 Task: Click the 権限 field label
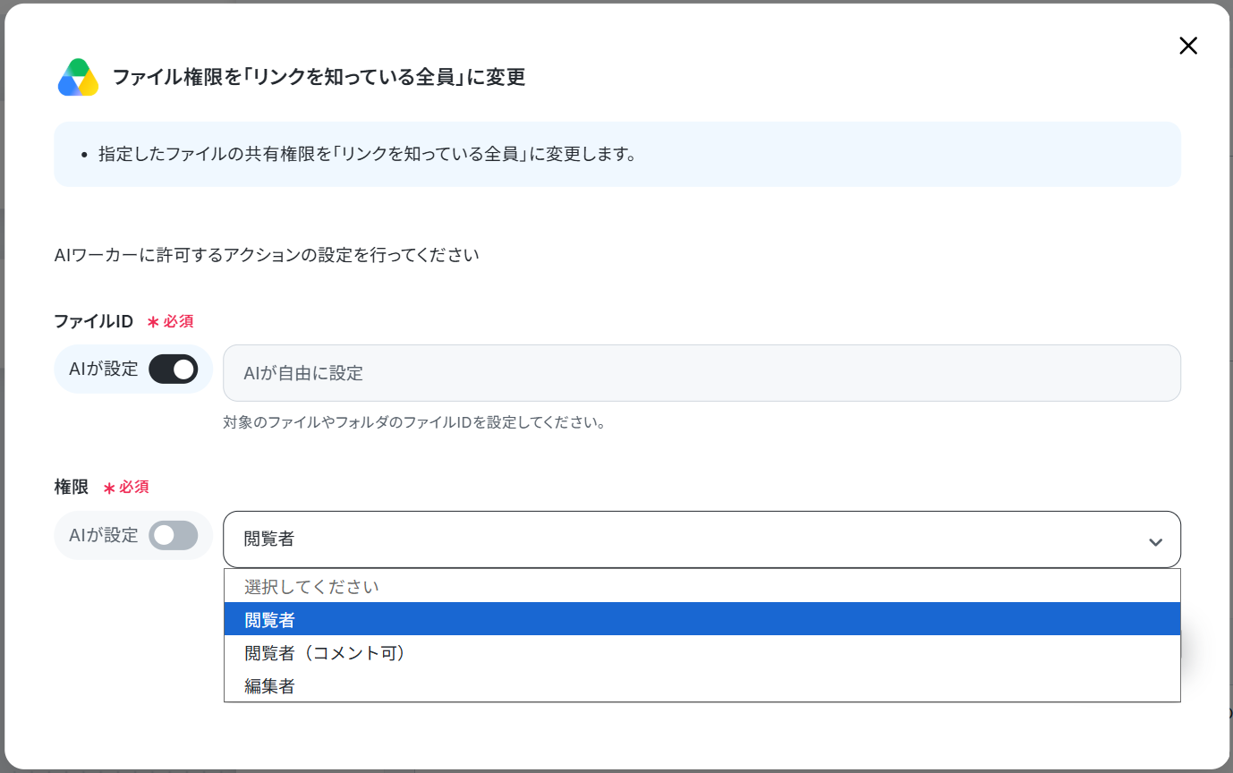(x=72, y=487)
